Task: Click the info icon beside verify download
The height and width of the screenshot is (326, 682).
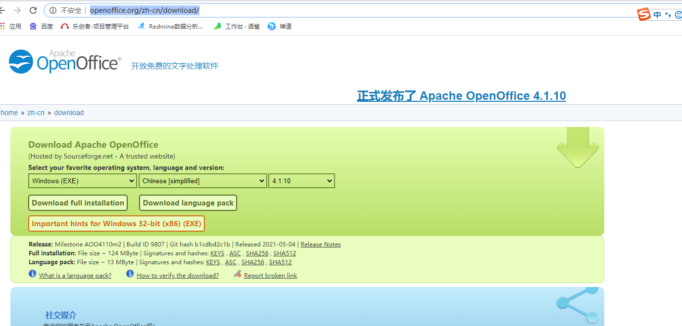Action: tap(130, 274)
